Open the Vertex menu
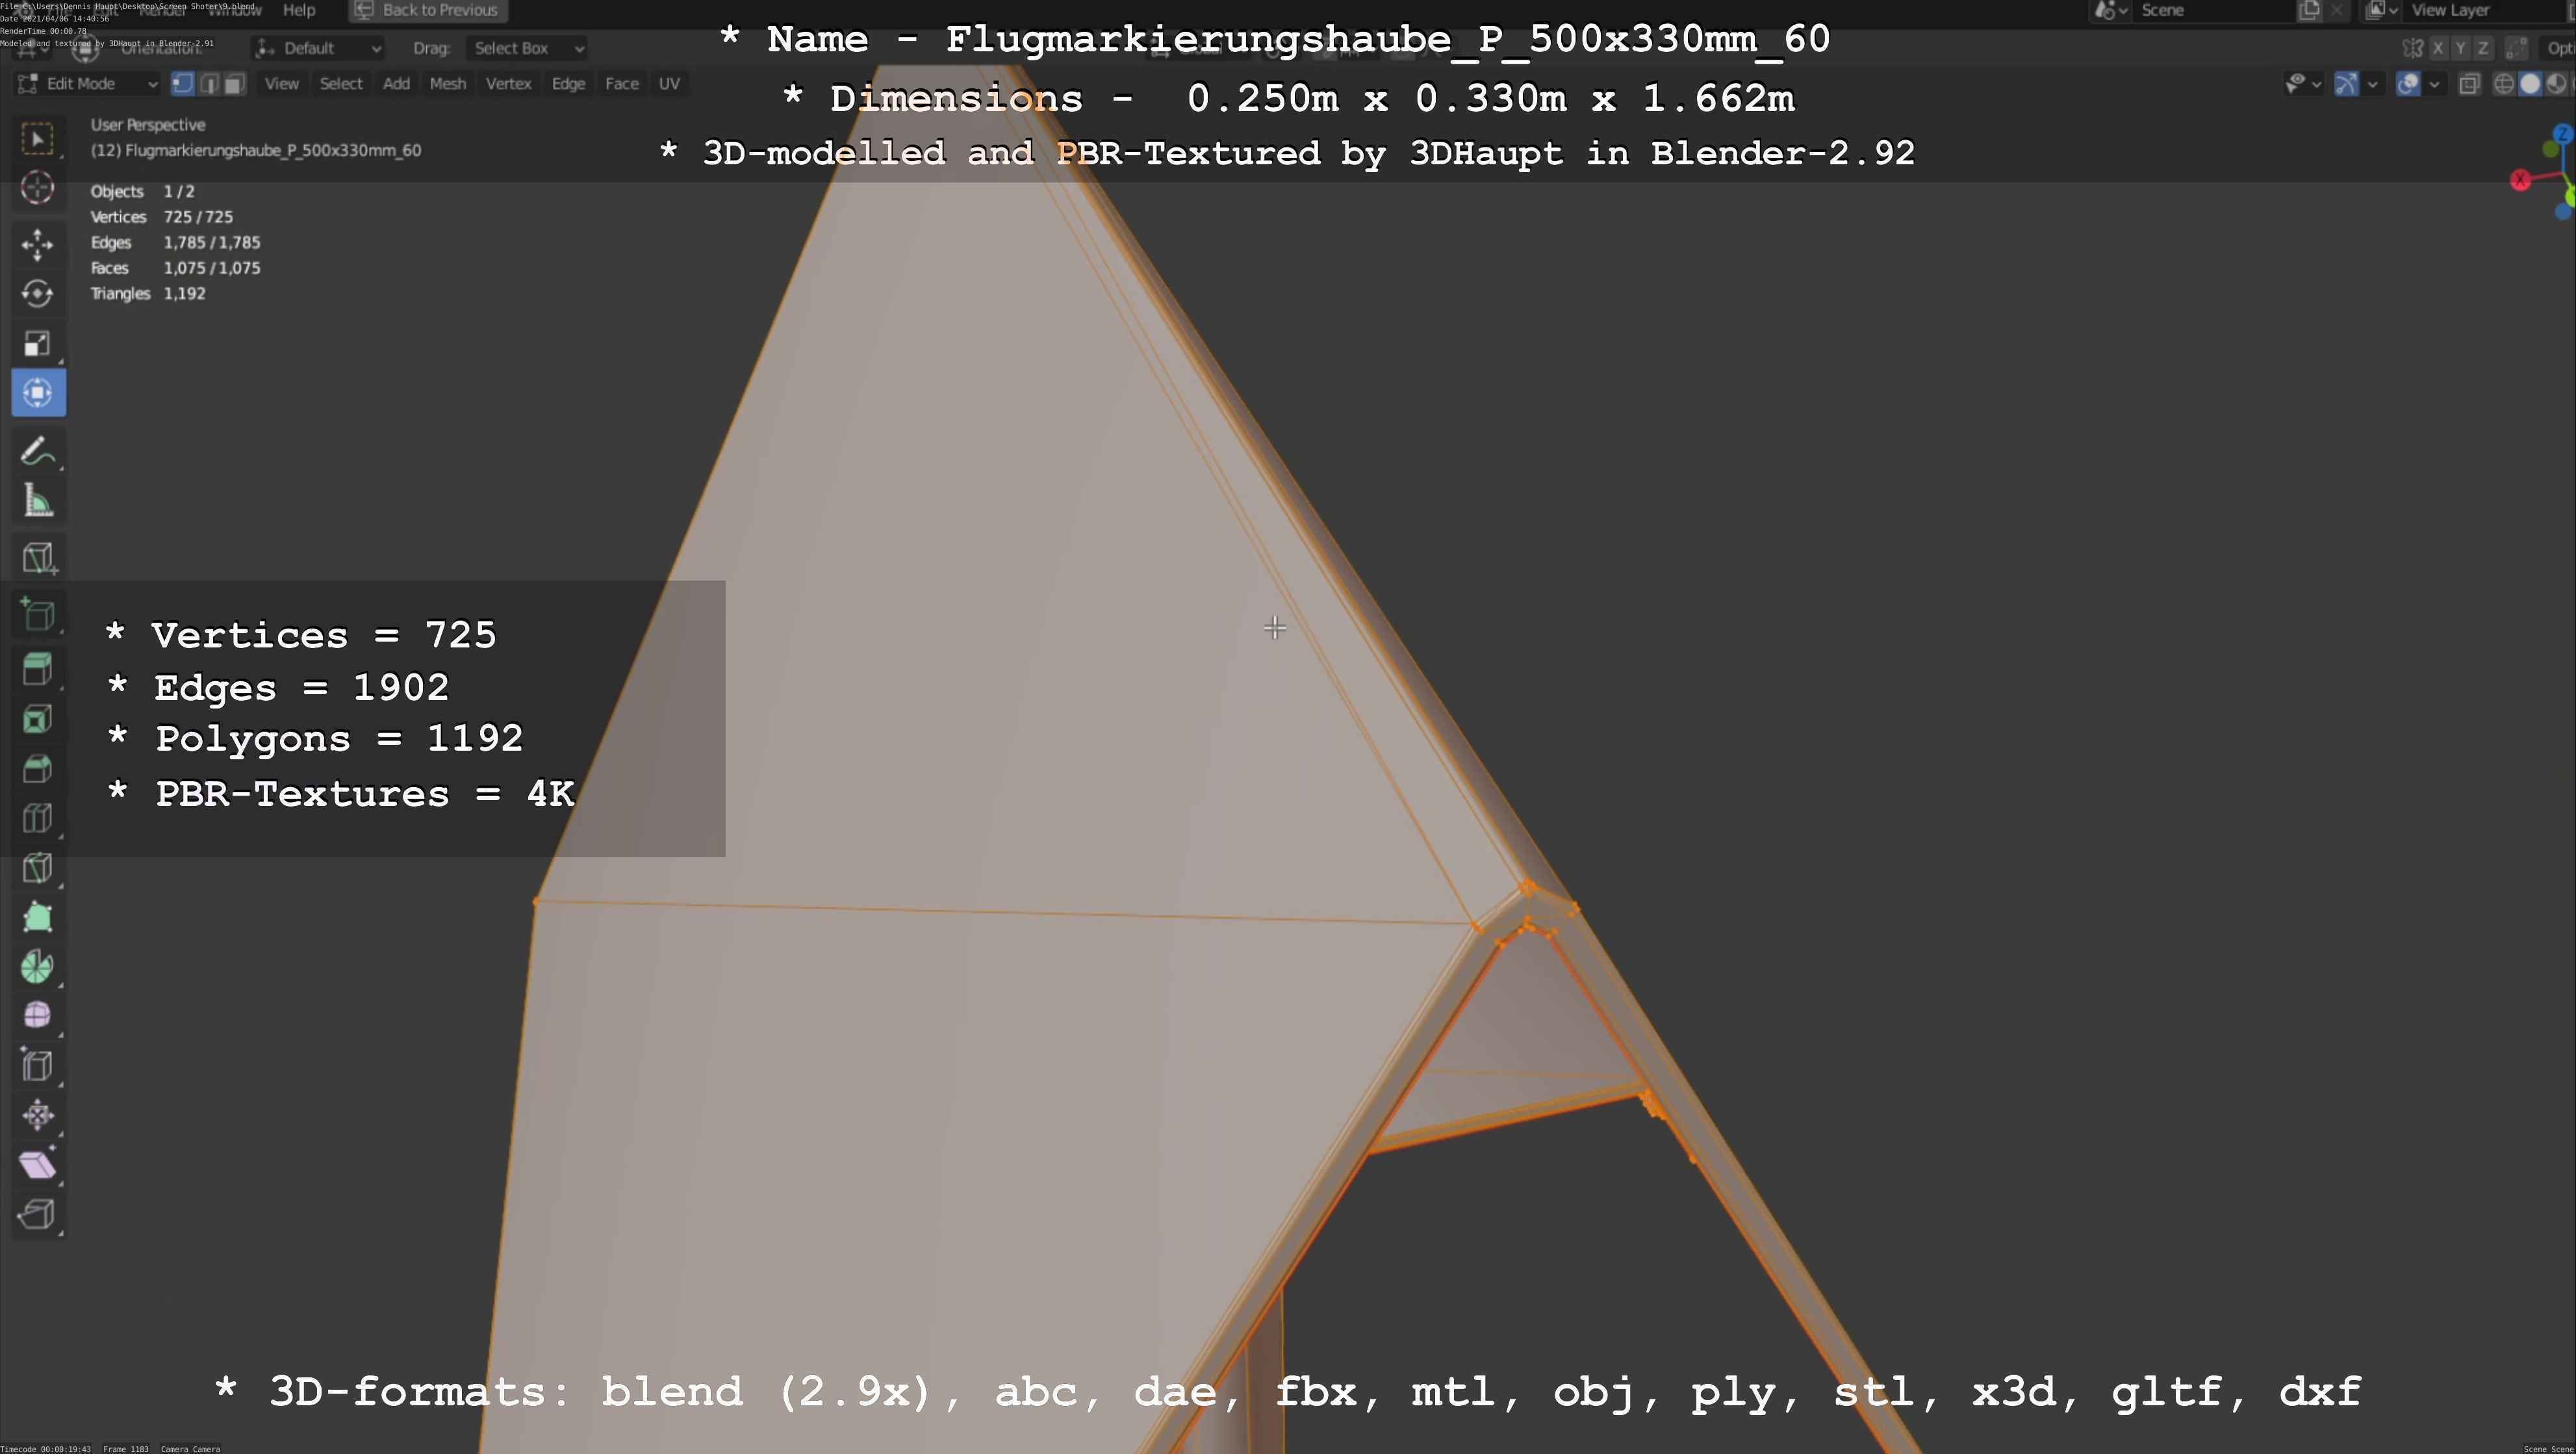 coord(508,84)
